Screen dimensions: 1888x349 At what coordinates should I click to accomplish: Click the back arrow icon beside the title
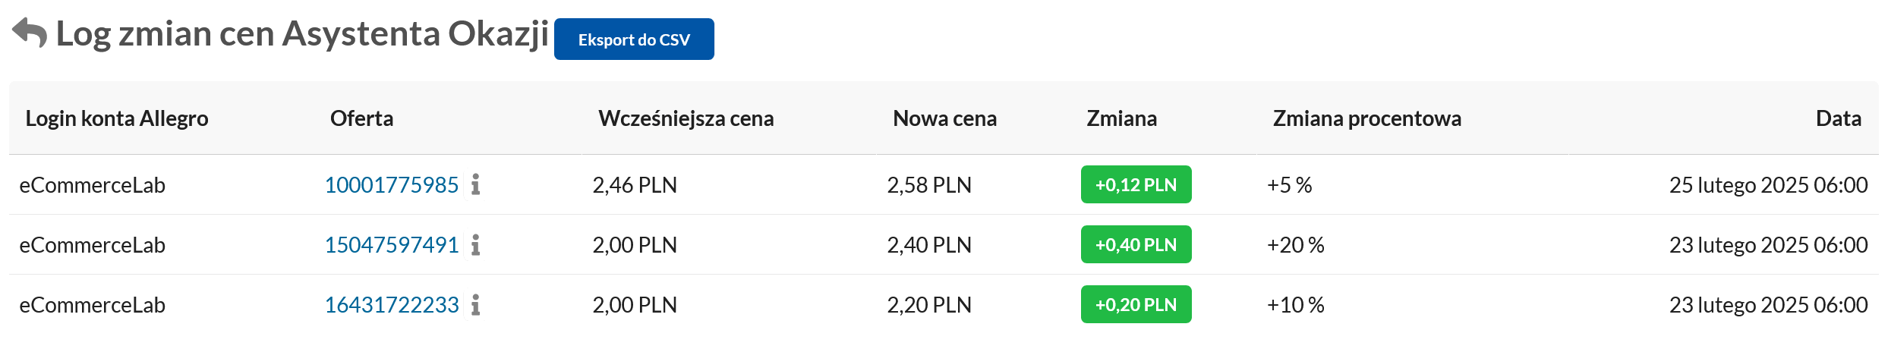(30, 33)
